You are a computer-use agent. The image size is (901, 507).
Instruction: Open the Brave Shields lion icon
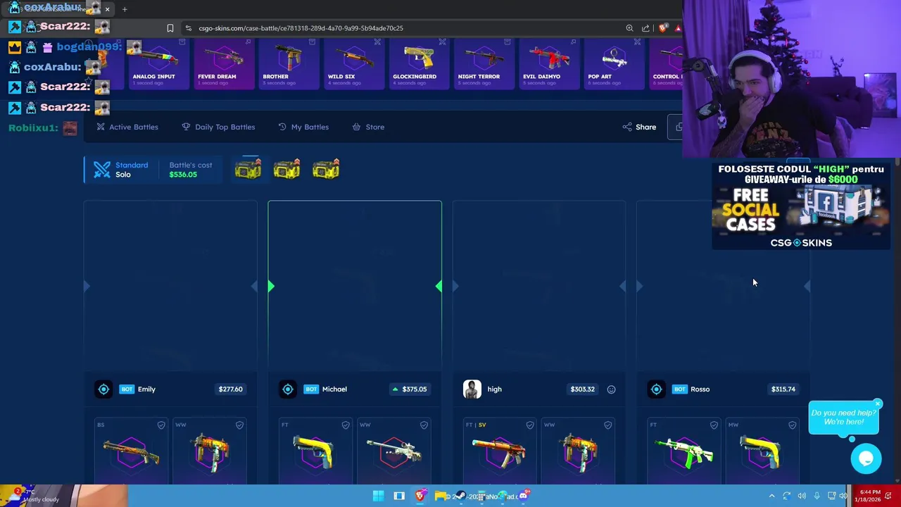662,28
